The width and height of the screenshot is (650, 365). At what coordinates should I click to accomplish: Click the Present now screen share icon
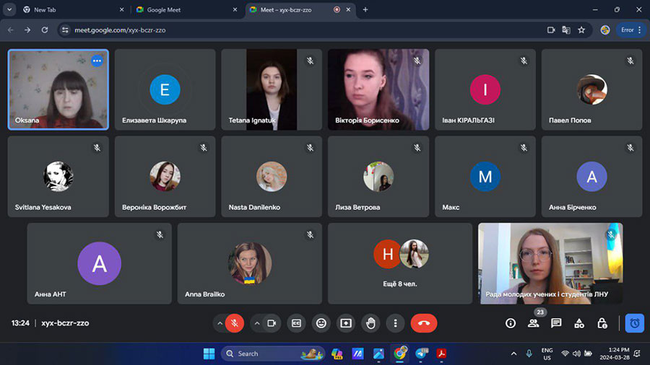(x=346, y=323)
